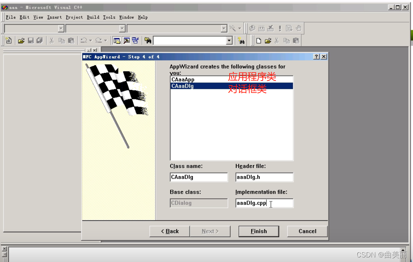Click the Search help binoculars with question mark
Screen dimensions: 413x262
point(241,41)
